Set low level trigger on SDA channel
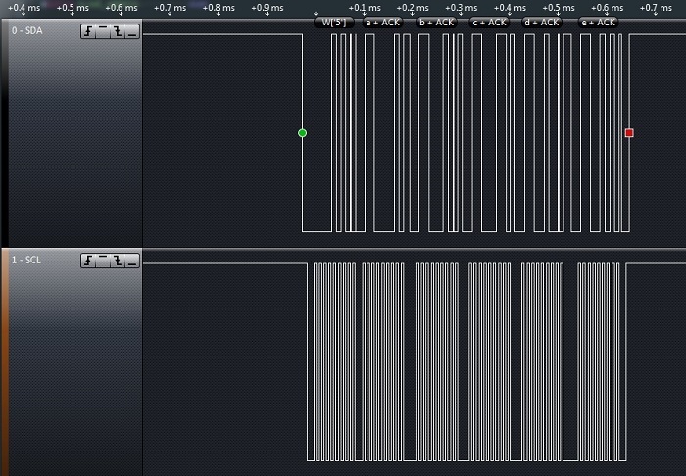 (x=132, y=31)
